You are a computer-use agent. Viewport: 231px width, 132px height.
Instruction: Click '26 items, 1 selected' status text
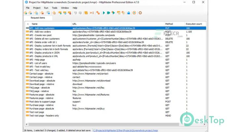(34, 131)
